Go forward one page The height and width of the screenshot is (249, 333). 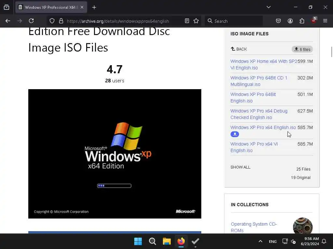(x=20, y=21)
